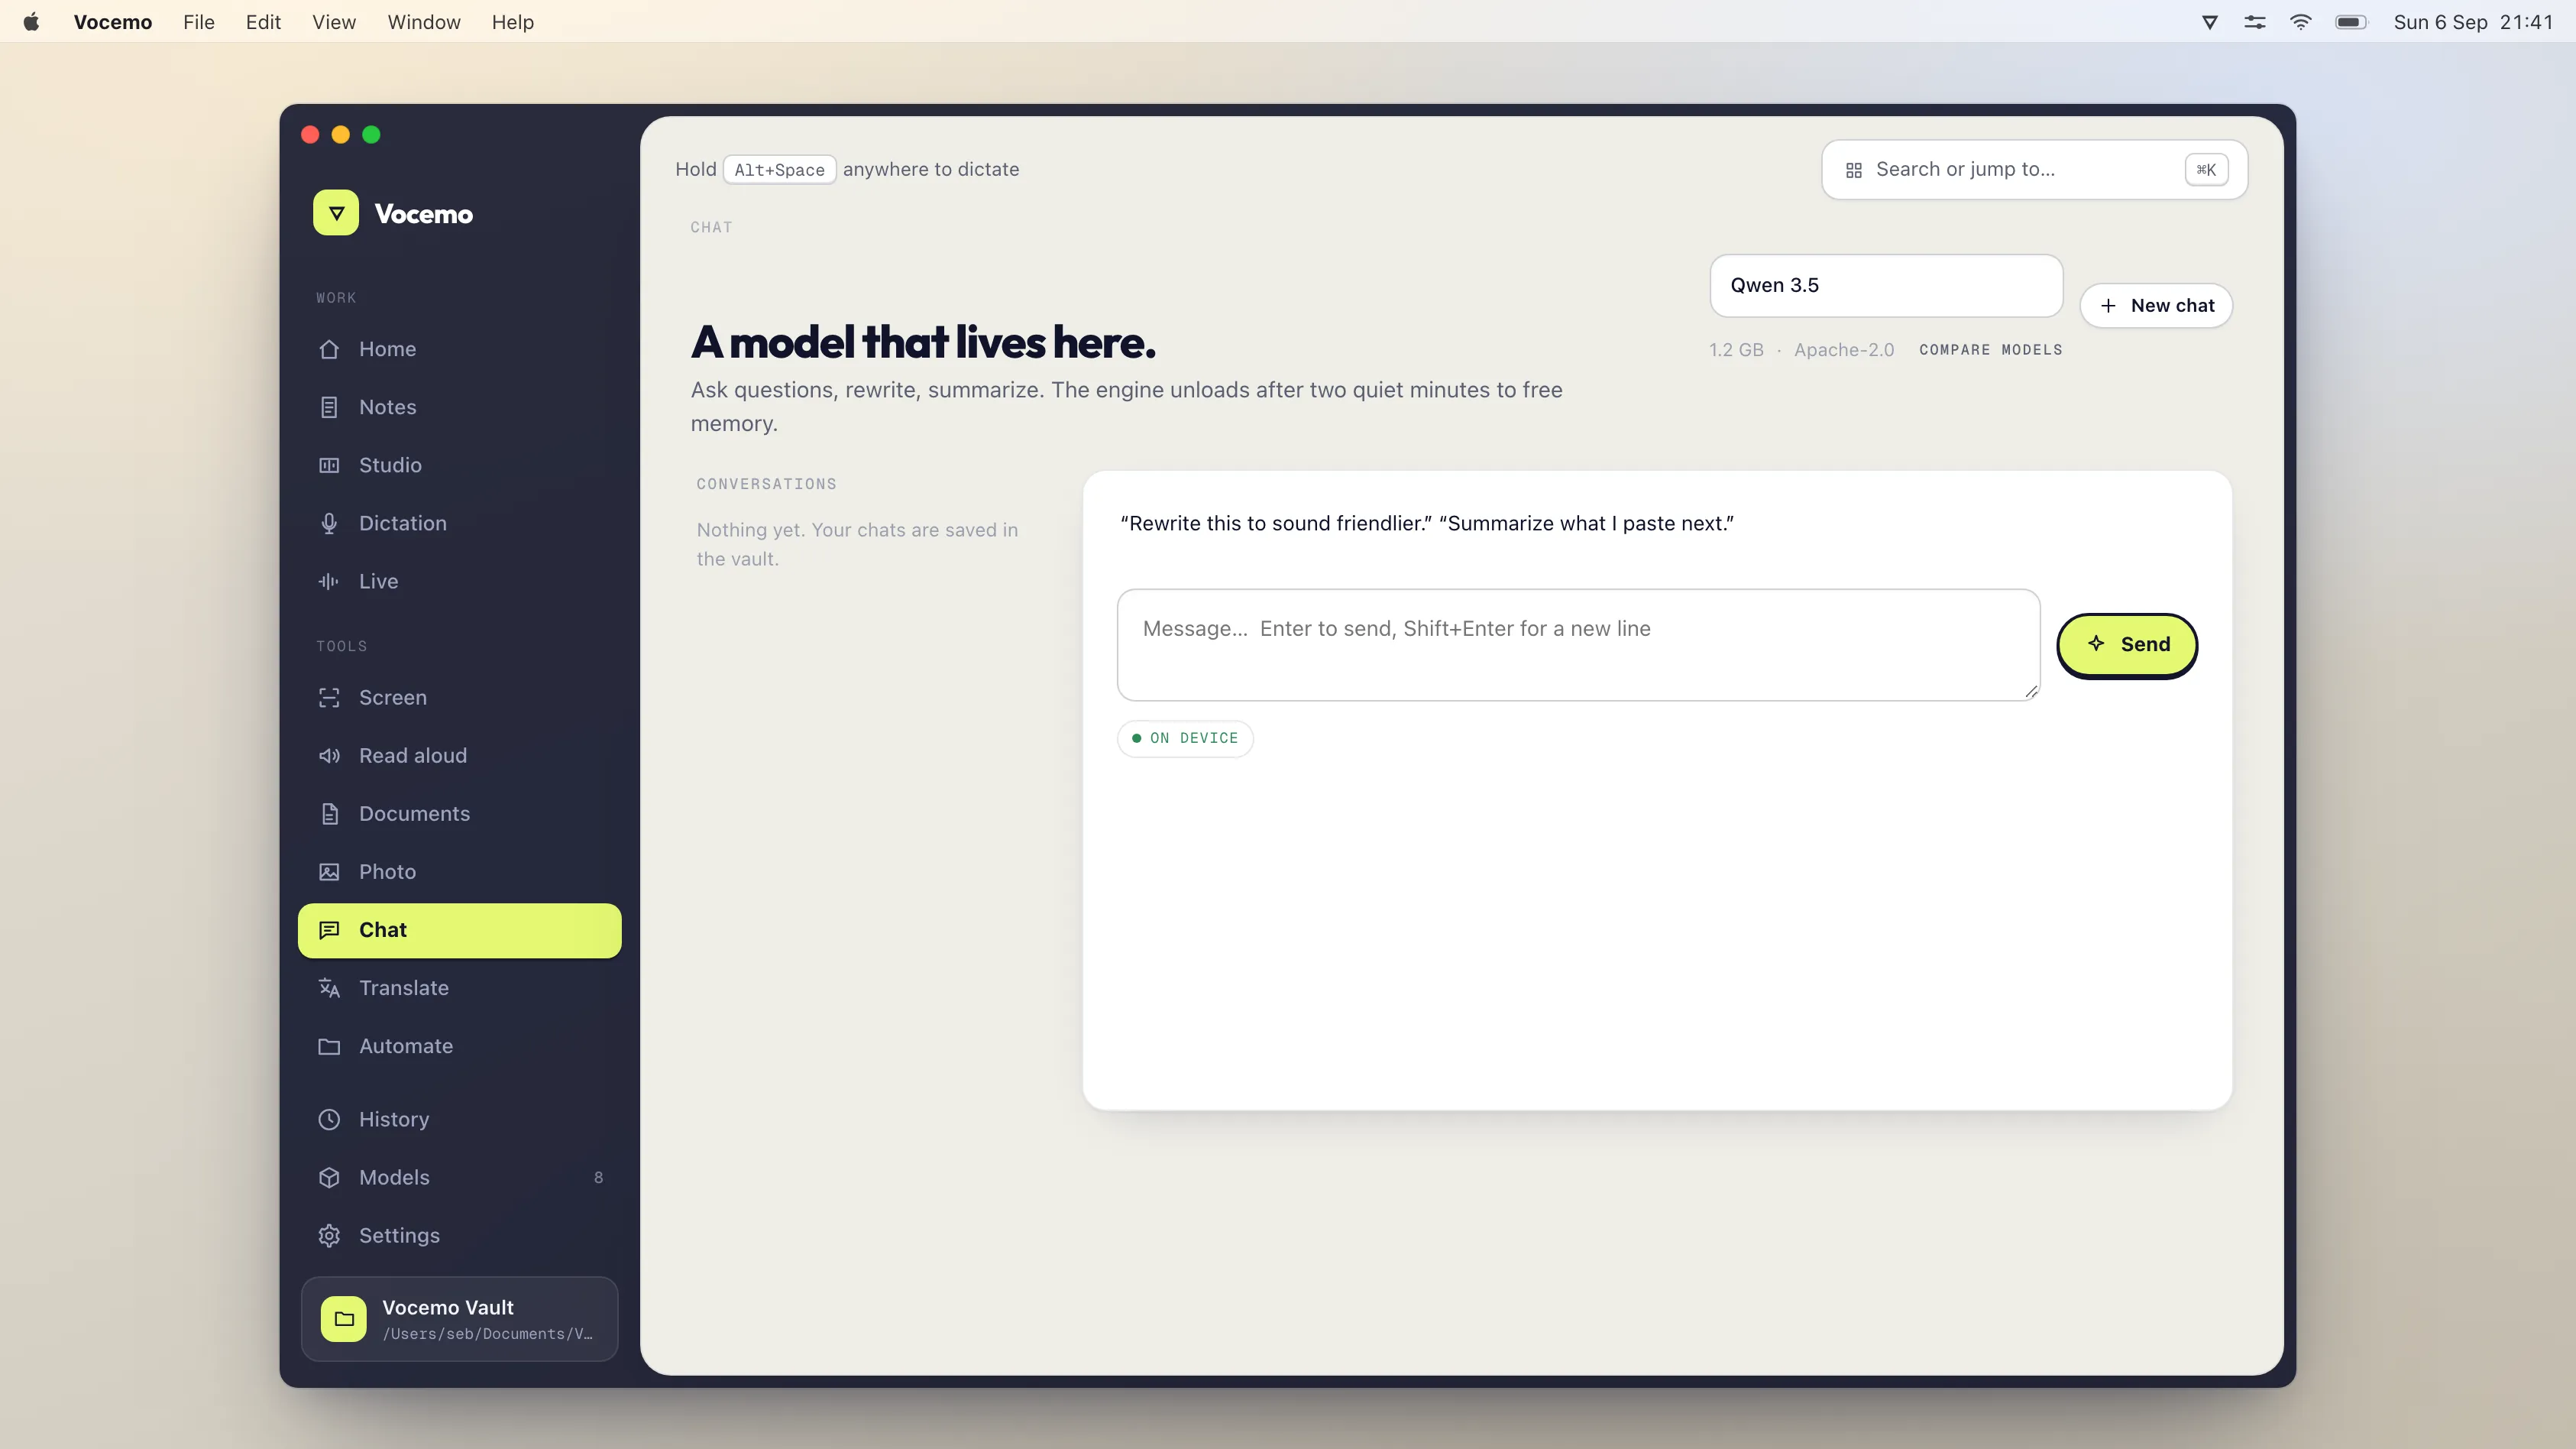This screenshot has height=1449, width=2576.
Task: Click the Send button
Action: coord(2127,644)
